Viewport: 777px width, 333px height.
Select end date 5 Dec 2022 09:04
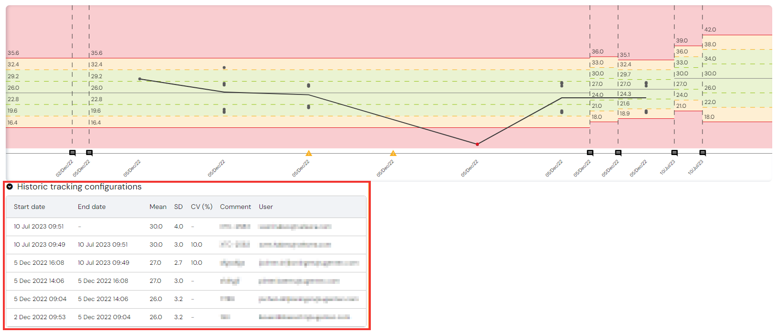[x=104, y=317]
